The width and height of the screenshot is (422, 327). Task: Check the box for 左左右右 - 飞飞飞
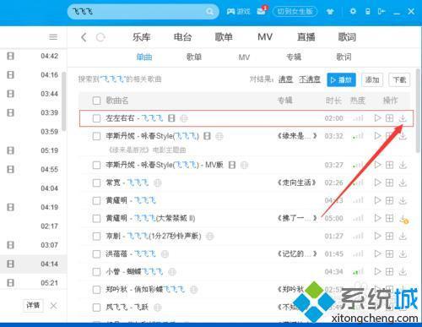tap(96, 118)
